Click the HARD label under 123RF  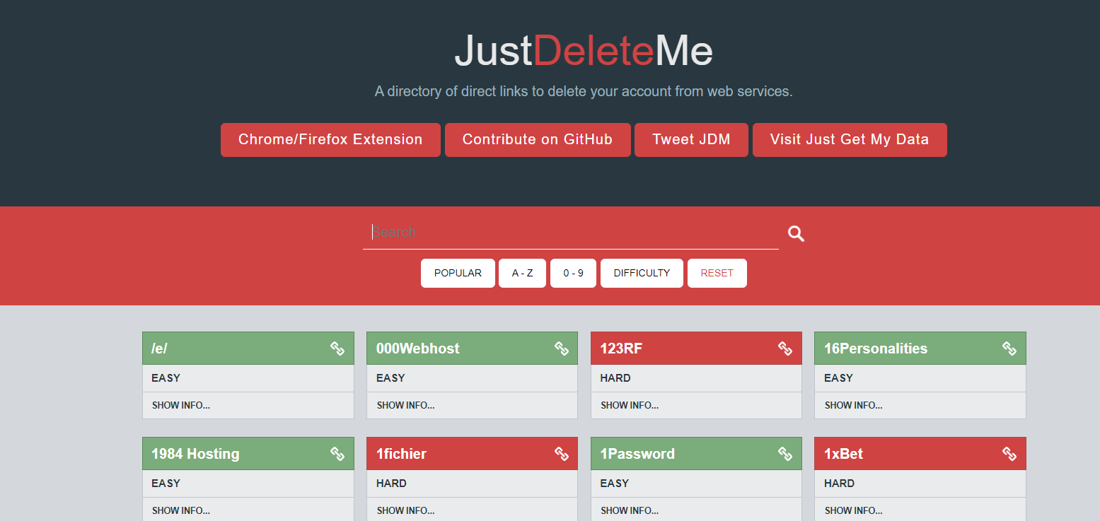click(615, 378)
